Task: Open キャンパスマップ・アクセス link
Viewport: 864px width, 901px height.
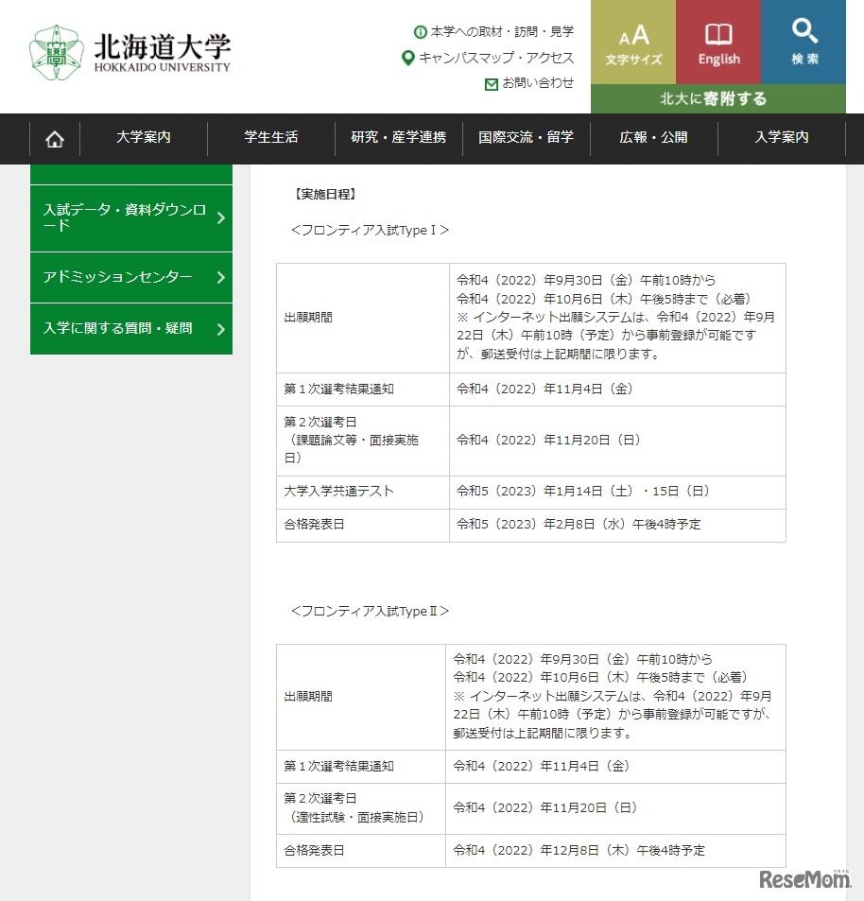Action: 495,58
